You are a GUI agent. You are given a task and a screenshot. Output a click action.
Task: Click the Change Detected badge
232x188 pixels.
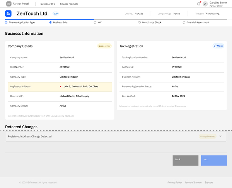[207, 136]
